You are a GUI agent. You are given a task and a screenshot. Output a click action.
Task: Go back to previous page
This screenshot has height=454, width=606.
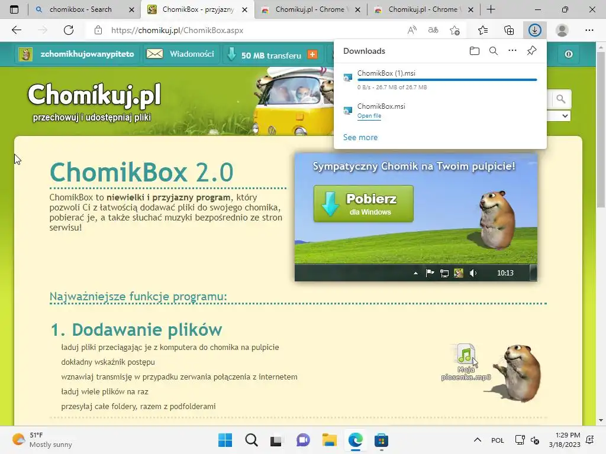17,30
